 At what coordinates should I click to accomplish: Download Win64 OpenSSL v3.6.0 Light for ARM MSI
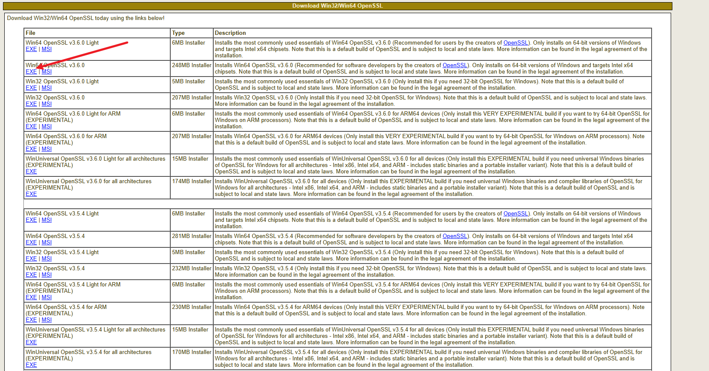46,127
